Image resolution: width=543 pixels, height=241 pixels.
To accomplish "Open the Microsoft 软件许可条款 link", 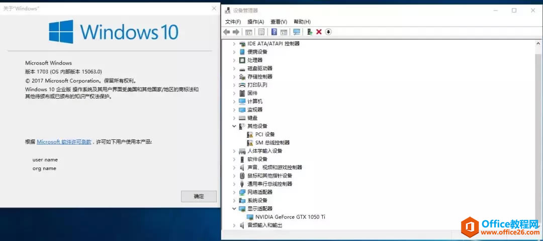I will coord(64,142).
